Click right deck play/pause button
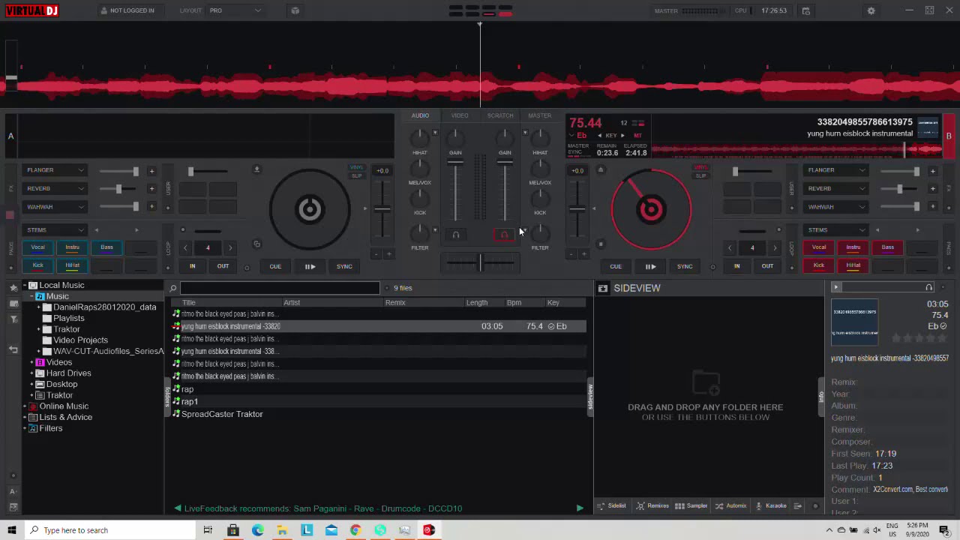 pyautogui.click(x=650, y=267)
